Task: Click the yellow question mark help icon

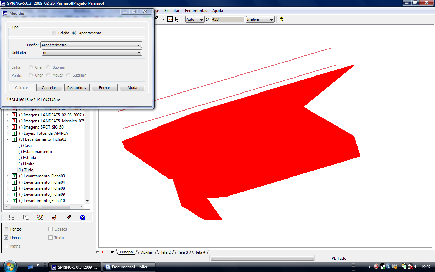Action: tap(281, 19)
